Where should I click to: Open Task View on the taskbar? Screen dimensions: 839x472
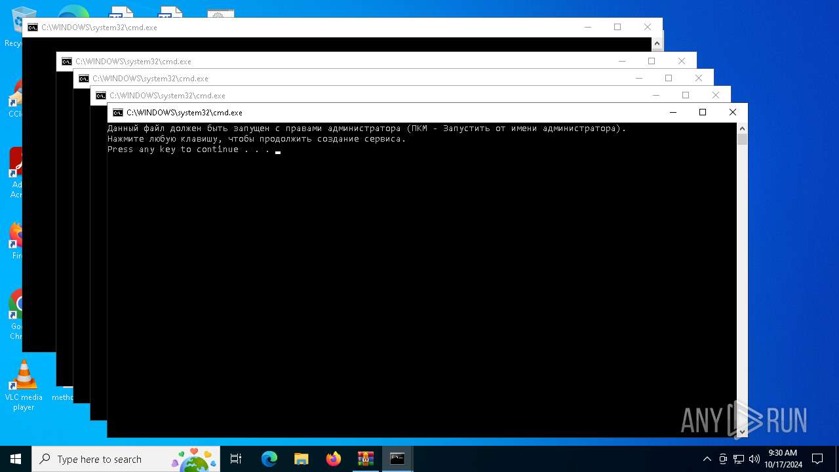[236, 459]
